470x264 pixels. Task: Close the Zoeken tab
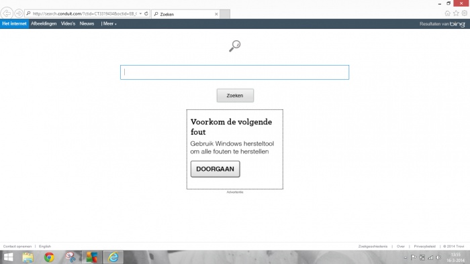click(216, 14)
